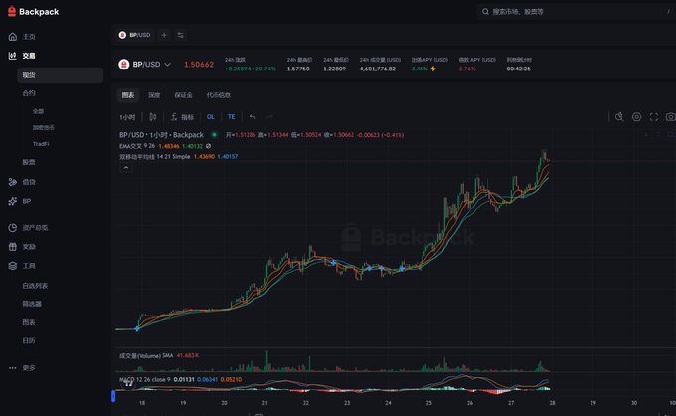Open the 主页 home icon in sidebar
676x416 pixels.
pos(13,37)
